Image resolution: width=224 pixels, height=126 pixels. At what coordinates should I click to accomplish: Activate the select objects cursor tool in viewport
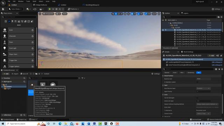(x=113, y=14)
